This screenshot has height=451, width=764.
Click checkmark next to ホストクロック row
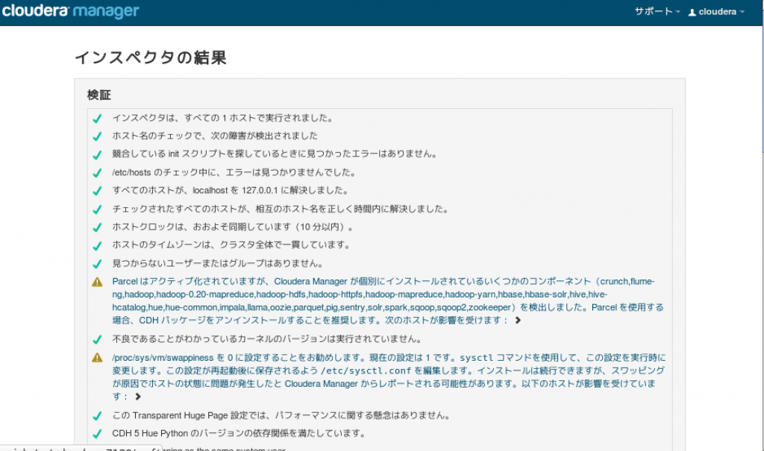click(97, 227)
